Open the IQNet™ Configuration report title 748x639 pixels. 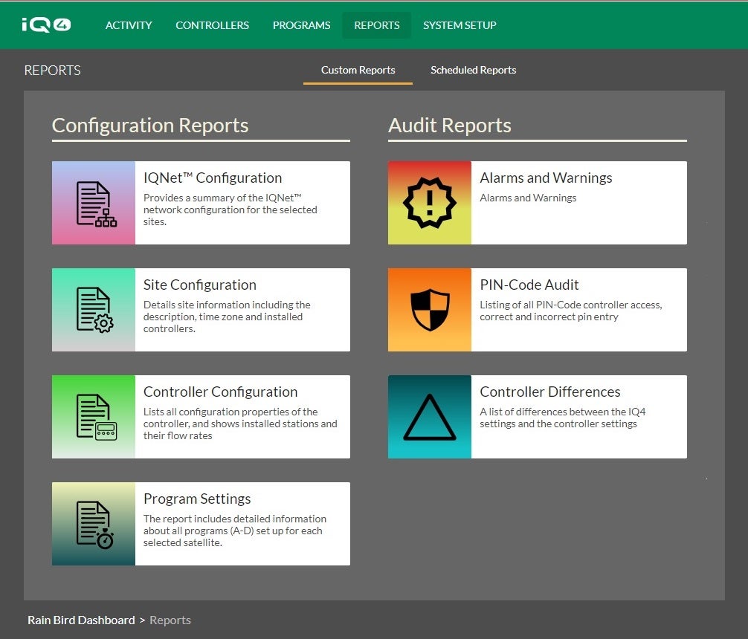213,178
